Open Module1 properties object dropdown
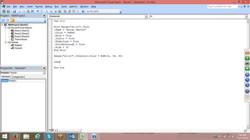Image resolution: width=250 pixels, height=140 pixels. point(44,73)
